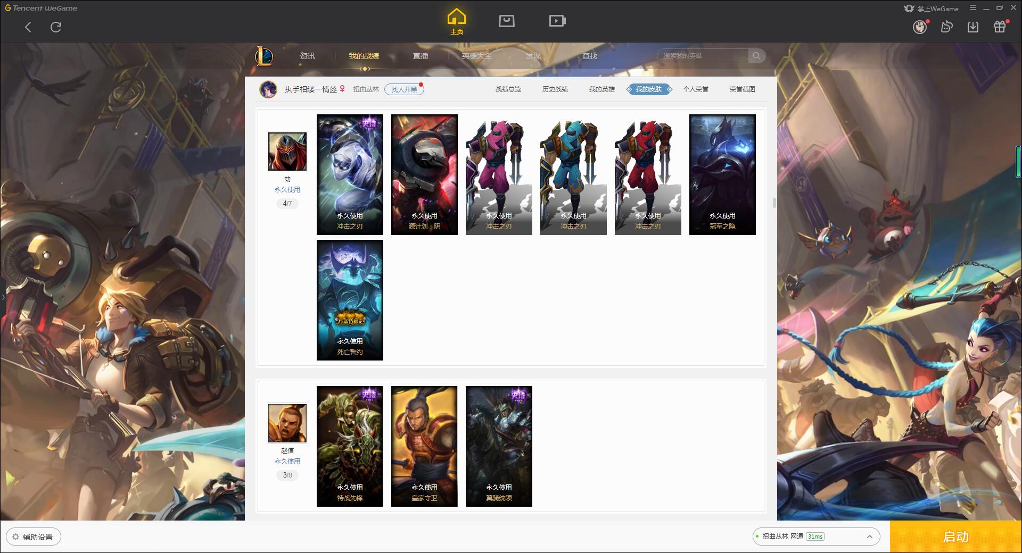Click the summoner profile avatar beside 执手相缕一情丝
Image resolution: width=1022 pixels, height=553 pixels.
[x=268, y=89]
